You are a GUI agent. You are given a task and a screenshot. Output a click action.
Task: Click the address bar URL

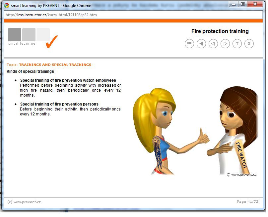51,15
